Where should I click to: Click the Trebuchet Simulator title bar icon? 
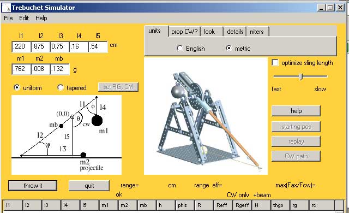pyautogui.click(x=7, y=8)
